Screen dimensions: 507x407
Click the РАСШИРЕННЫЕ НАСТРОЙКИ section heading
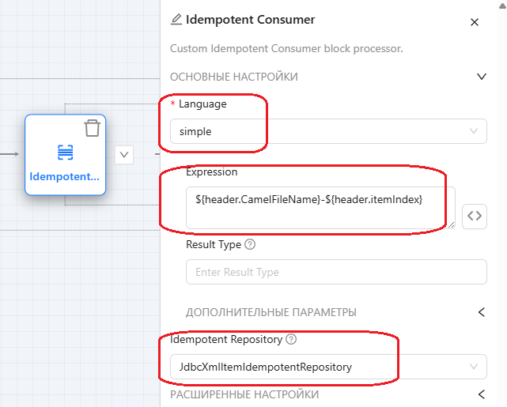(244, 394)
